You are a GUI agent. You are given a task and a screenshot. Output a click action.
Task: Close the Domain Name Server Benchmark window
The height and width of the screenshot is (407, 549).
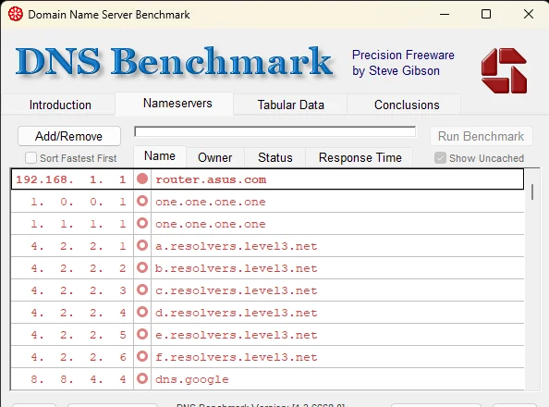point(529,15)
